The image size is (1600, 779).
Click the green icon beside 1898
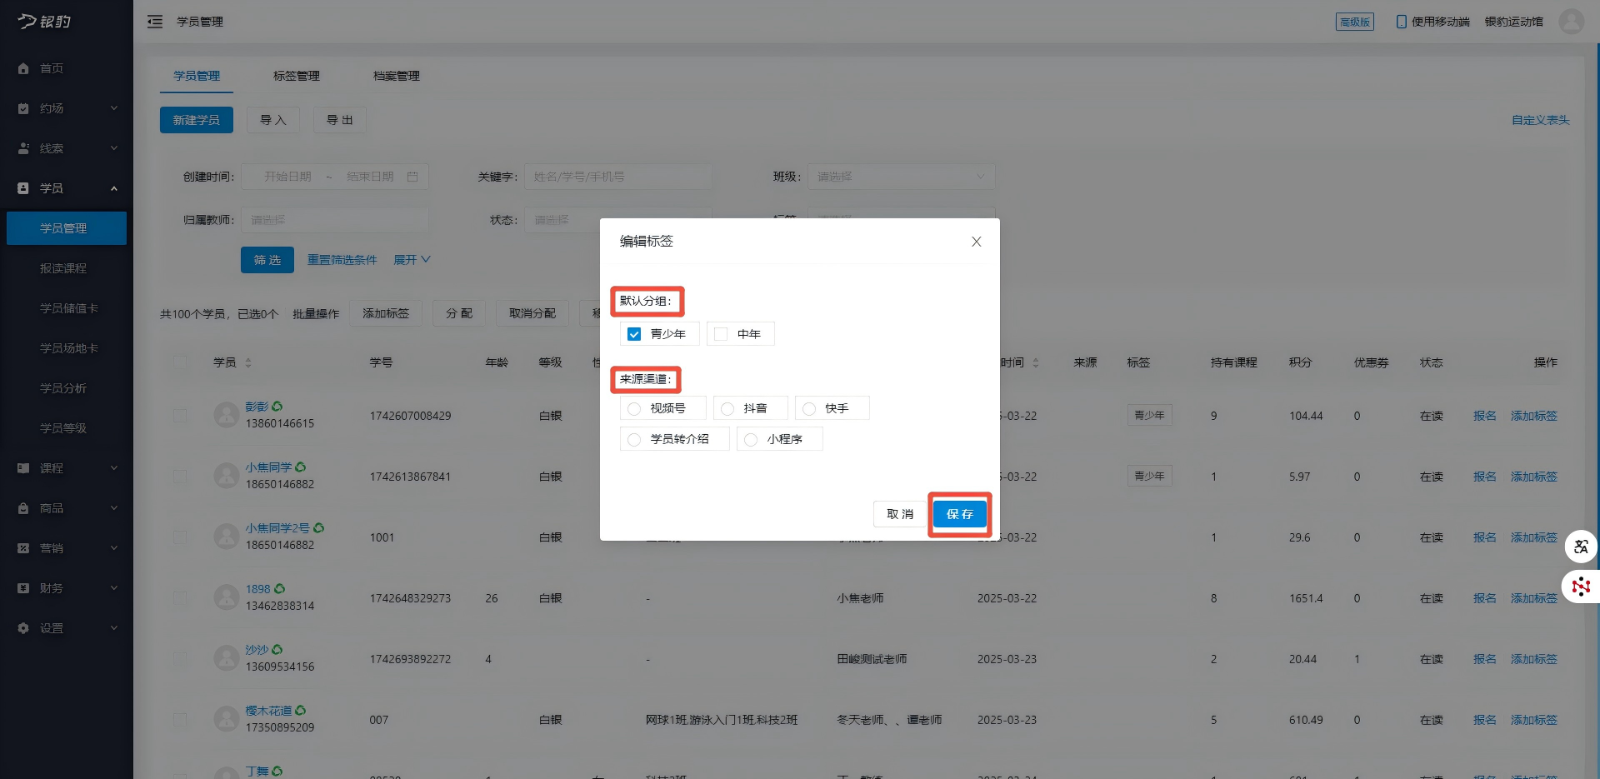coord(280,589)
